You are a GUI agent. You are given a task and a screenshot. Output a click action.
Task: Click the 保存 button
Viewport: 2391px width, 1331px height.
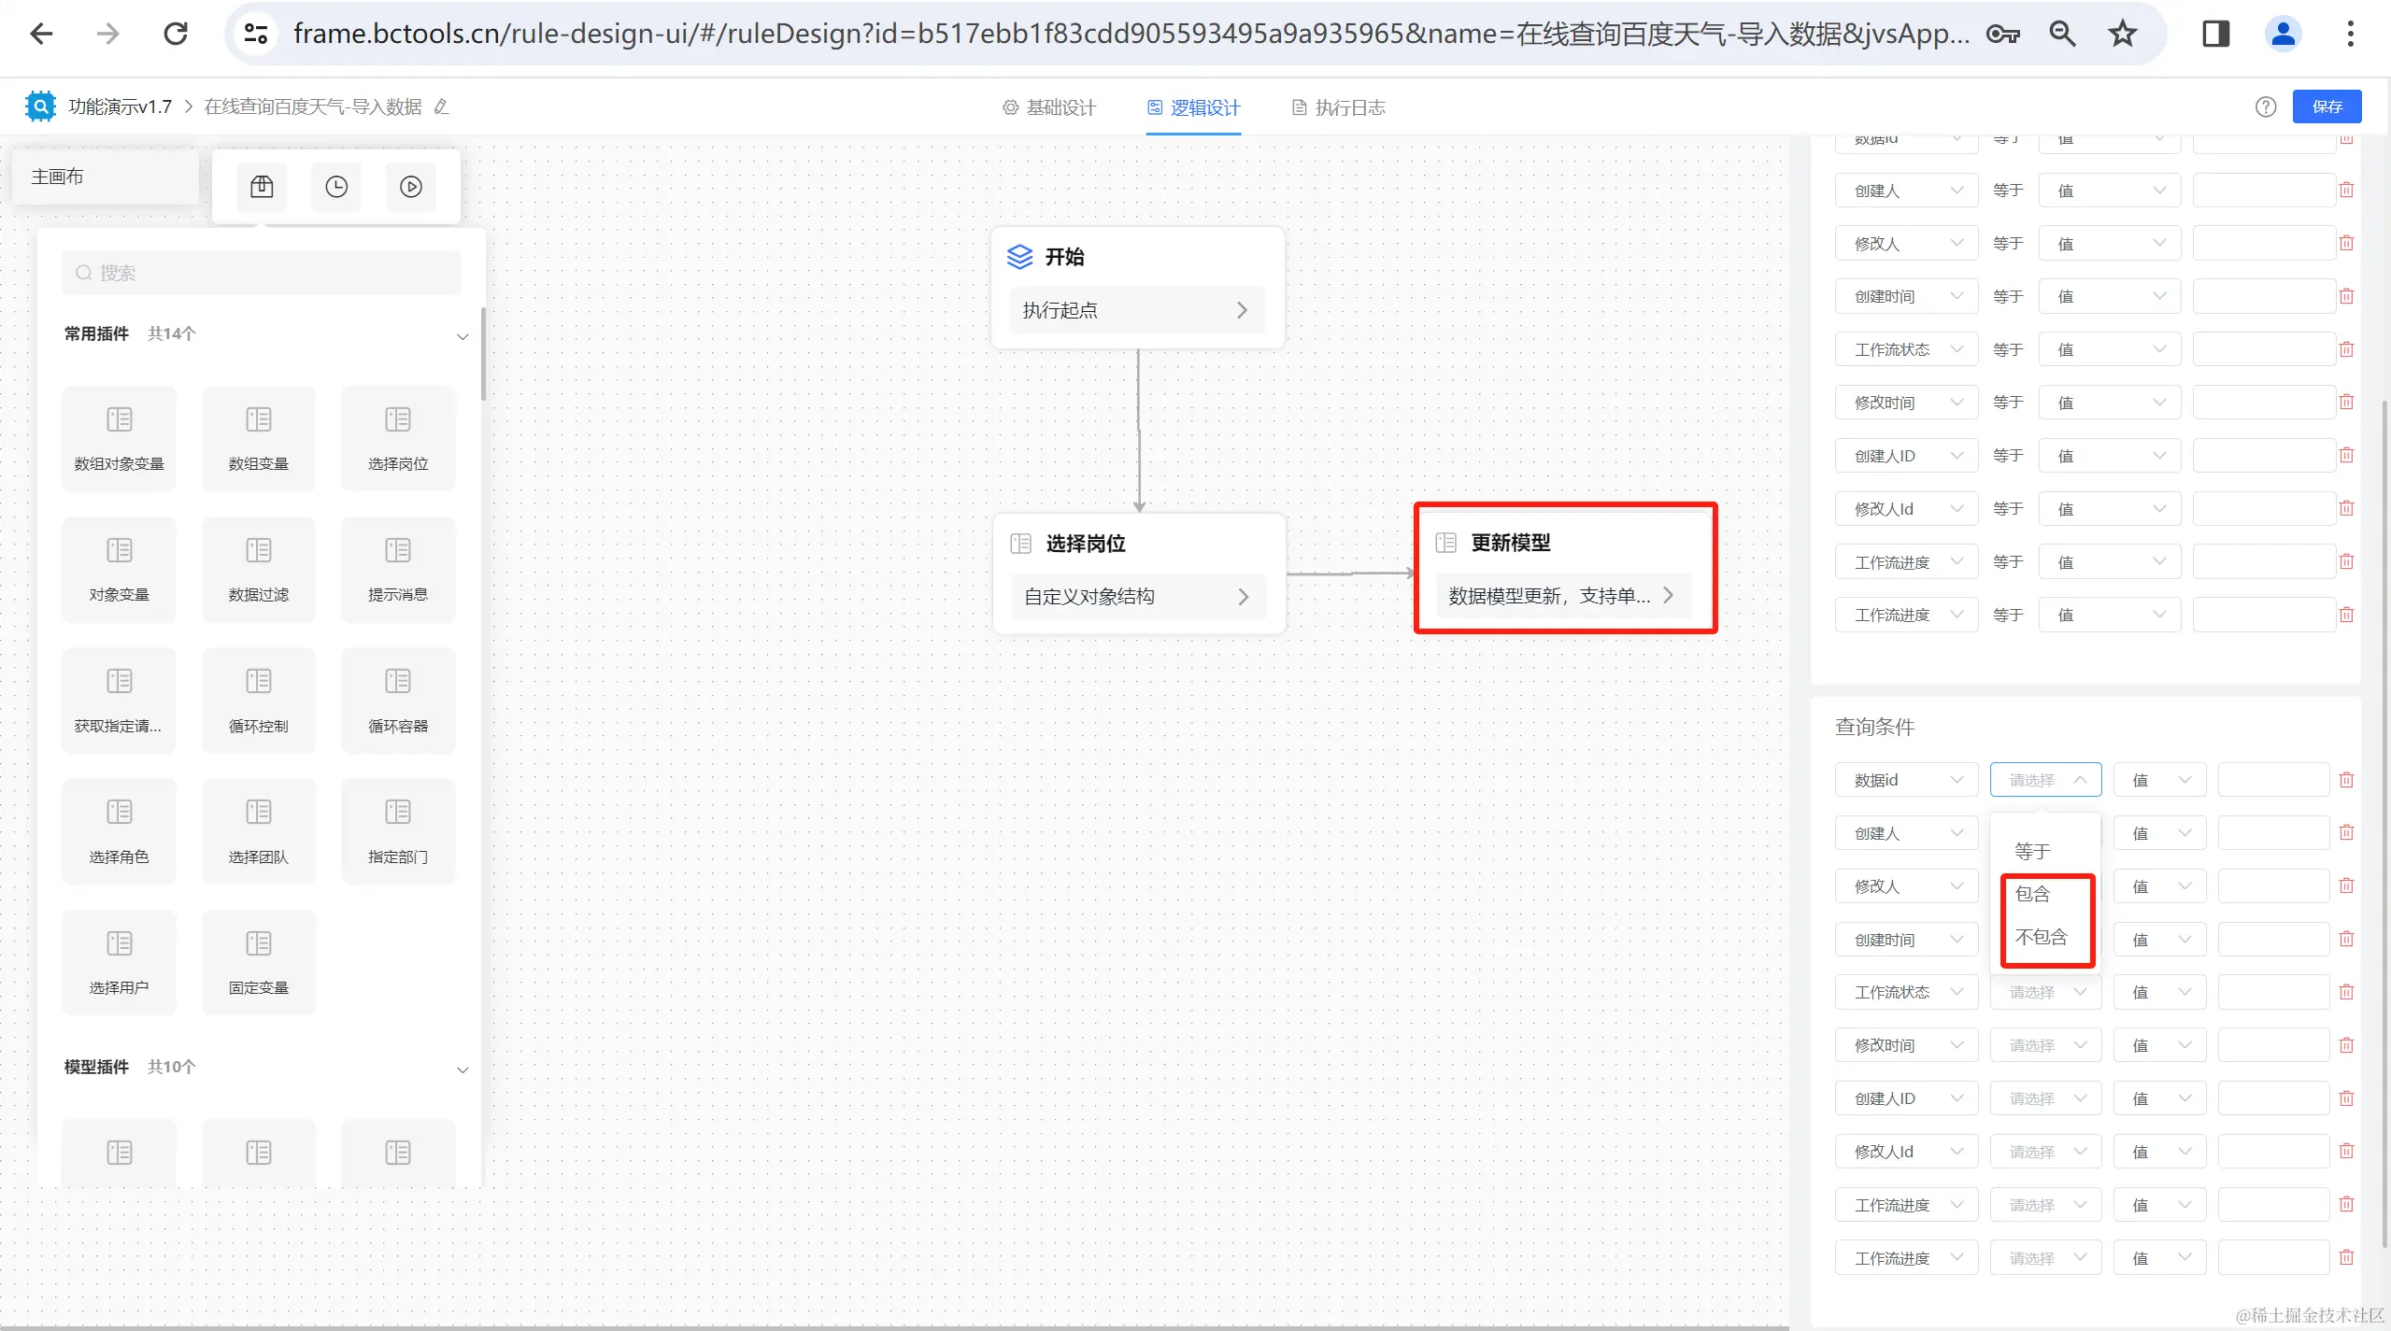[2327, 107]
